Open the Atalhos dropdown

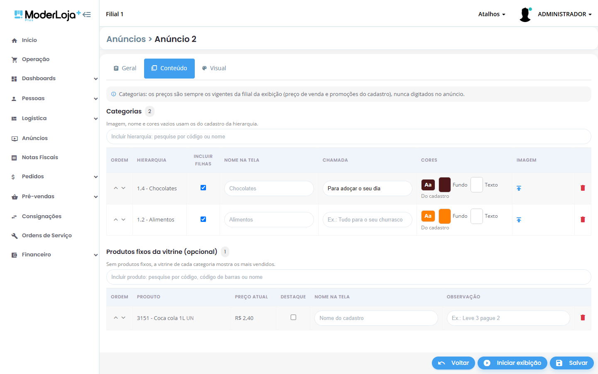(492, 14)
